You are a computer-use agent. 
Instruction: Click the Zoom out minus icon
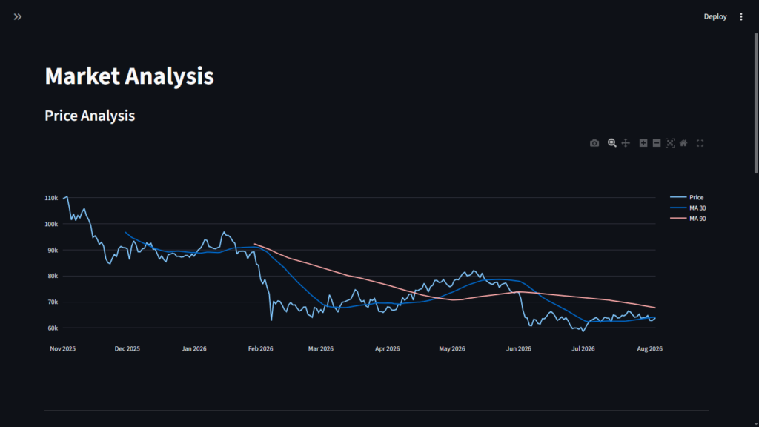(657, 143)
